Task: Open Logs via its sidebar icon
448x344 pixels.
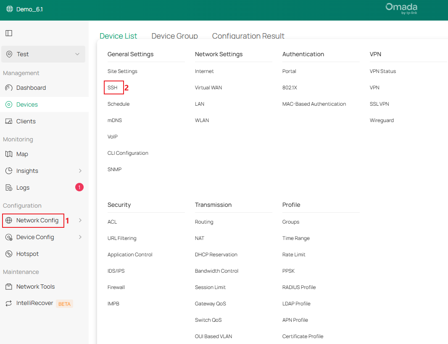Action: coord(9,188)
